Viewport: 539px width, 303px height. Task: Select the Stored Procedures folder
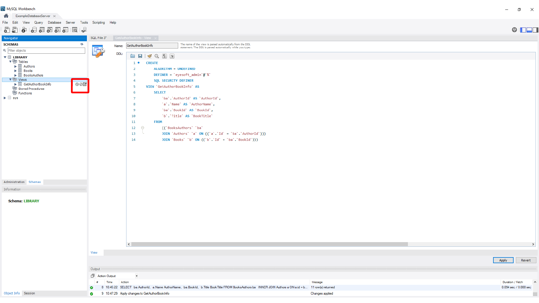31,89
